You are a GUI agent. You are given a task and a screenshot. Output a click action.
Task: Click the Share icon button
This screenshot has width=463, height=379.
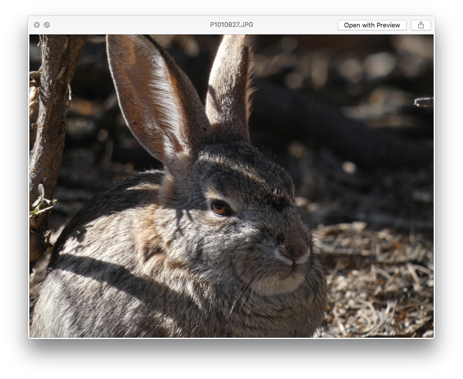point(421,25)
